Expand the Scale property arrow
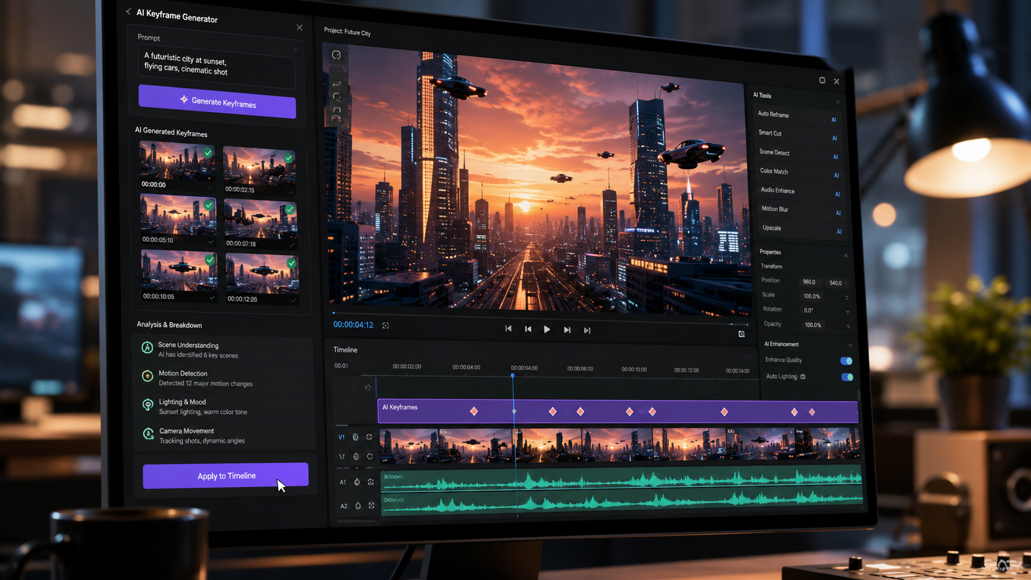The height and width of the screenshot is (580, 1031). 847,298
